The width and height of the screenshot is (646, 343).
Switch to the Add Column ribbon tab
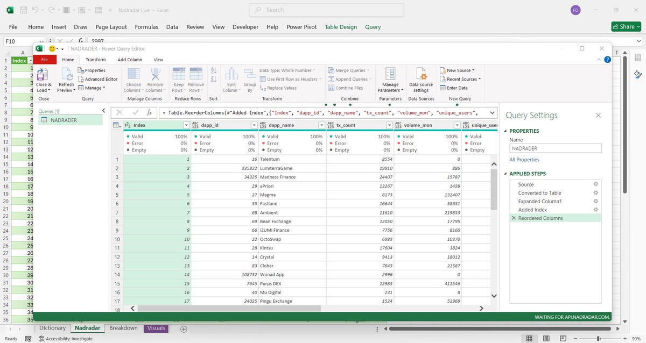click(130, 60)
